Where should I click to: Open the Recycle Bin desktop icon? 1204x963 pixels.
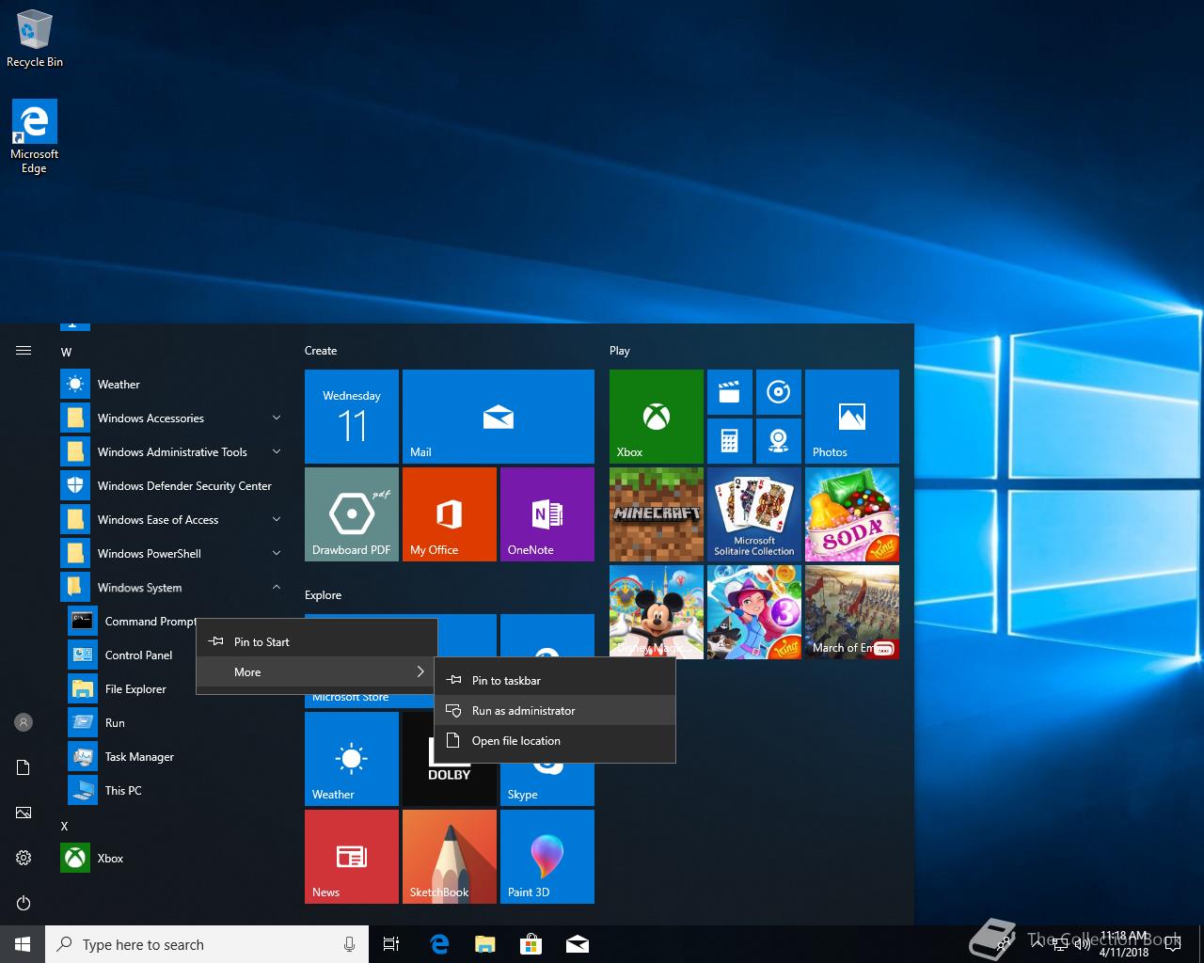(x=35, y=39)
